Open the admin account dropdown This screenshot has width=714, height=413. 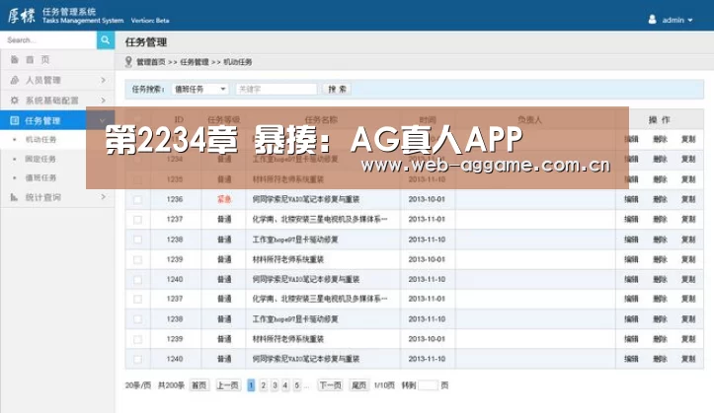tap(677, 20)
